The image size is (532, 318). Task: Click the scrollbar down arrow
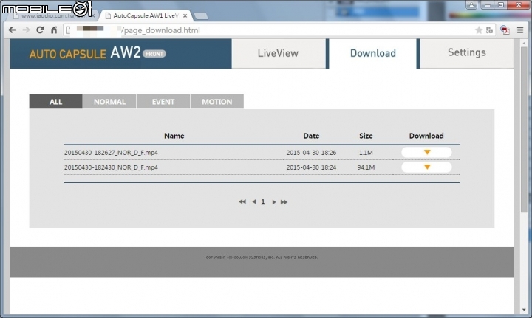click(x=524, y=310)
